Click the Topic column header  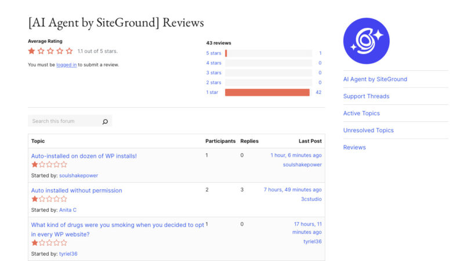38,141
